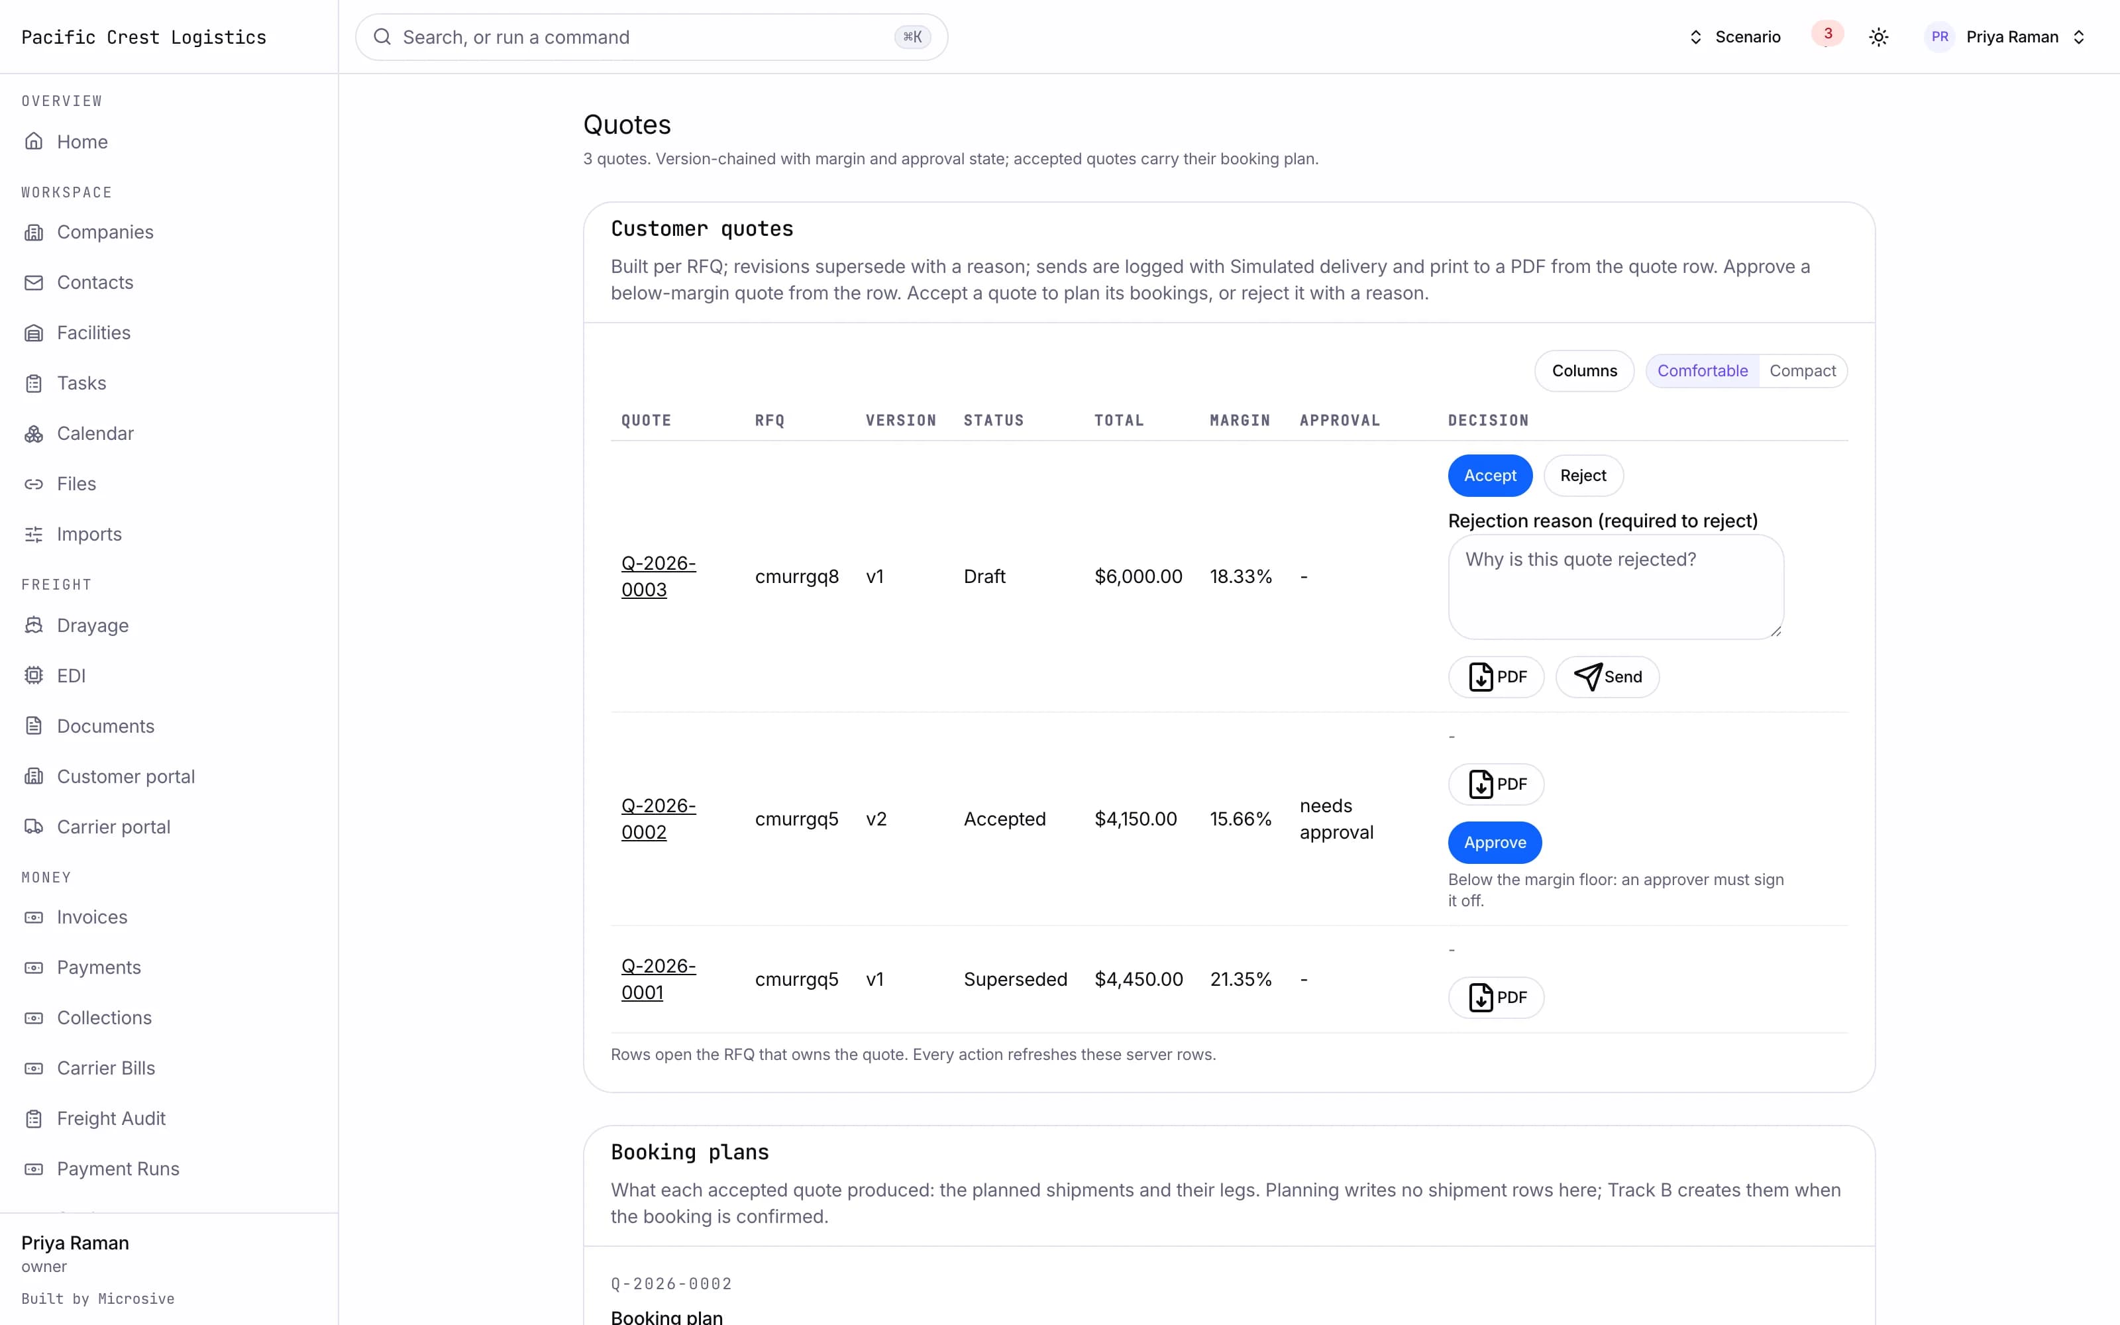Screen dimensions: 2120x1325
Task: Click the Carrier Bills icon
Action: pyautogui.click(x=33, y=1068)
